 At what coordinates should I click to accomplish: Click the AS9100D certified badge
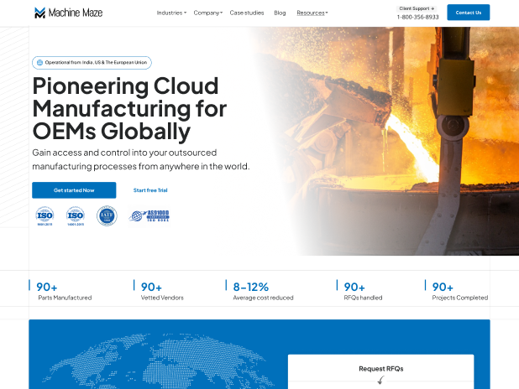149,215
